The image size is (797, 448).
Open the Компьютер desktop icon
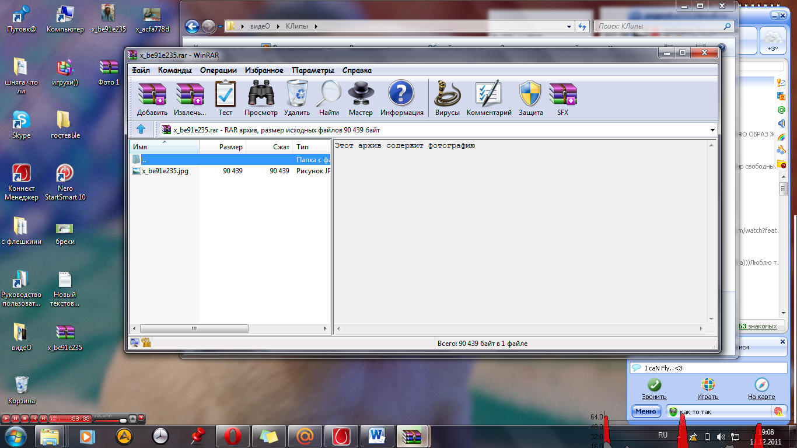point(65,19)
